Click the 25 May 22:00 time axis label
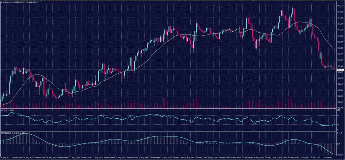 [178, 157]
